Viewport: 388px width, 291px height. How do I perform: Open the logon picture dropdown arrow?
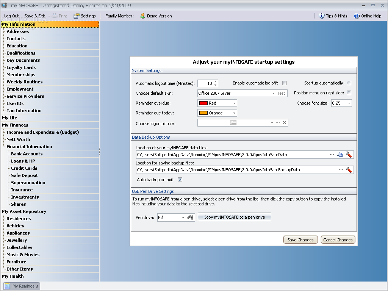(x=272, y=123)
